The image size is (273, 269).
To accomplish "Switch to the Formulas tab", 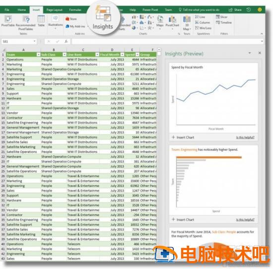I will [x=75, y=10].
